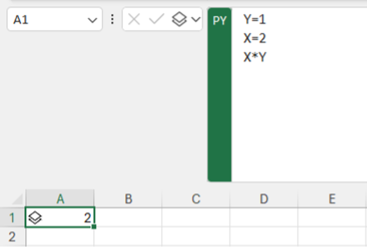Click the select-all corner triangle
The width and height of the screenshot is (367, 247).
click(17, 199)
